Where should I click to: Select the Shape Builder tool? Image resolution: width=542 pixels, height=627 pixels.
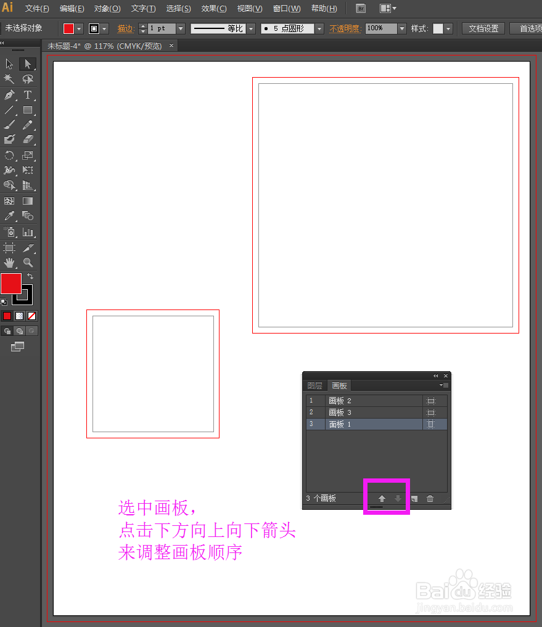click(x=9, y=185)
